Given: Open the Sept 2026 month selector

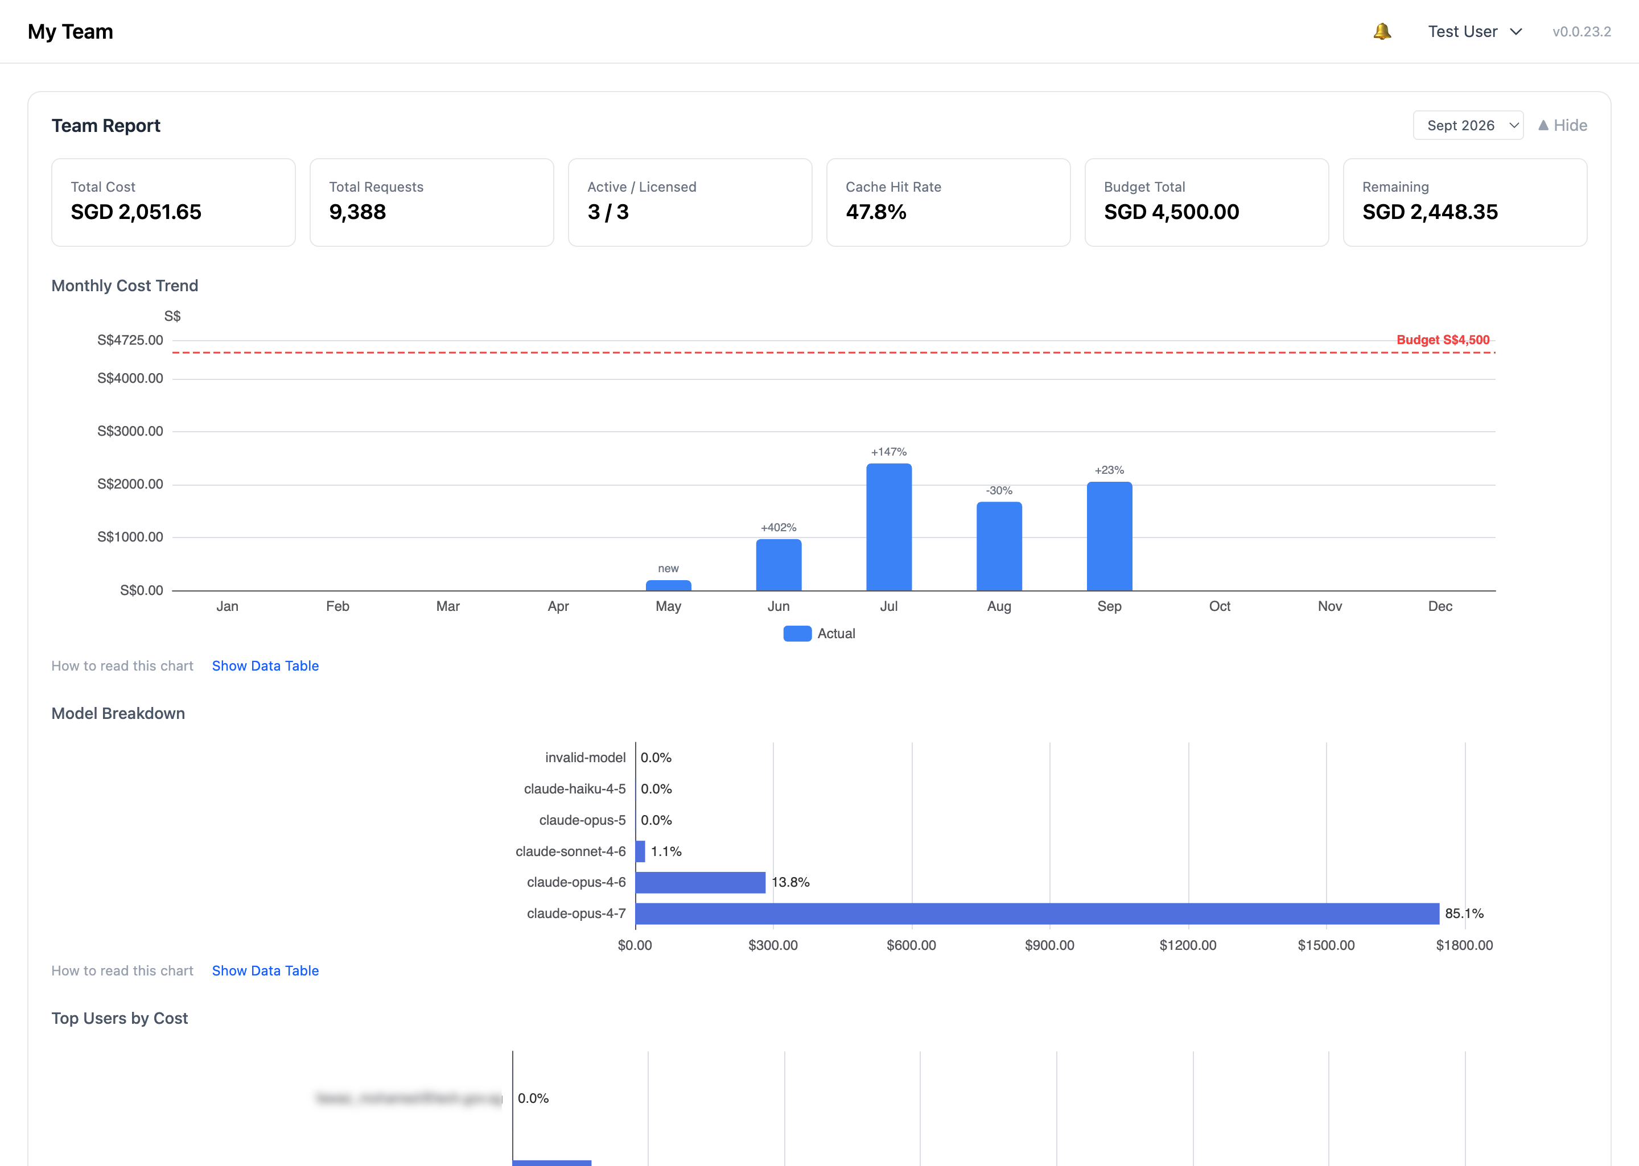Looking at the screenshot, I should click(x=1467, y=125).
